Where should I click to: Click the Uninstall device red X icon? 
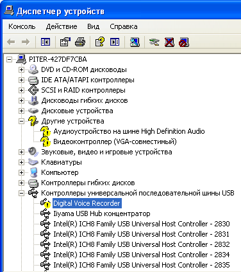(x=169, y=42)
